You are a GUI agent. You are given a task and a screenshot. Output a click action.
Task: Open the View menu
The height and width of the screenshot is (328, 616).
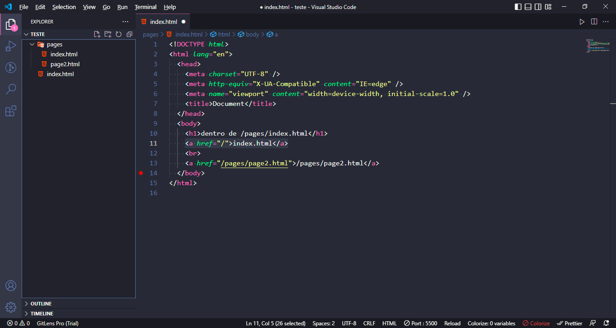pos(89,7)
